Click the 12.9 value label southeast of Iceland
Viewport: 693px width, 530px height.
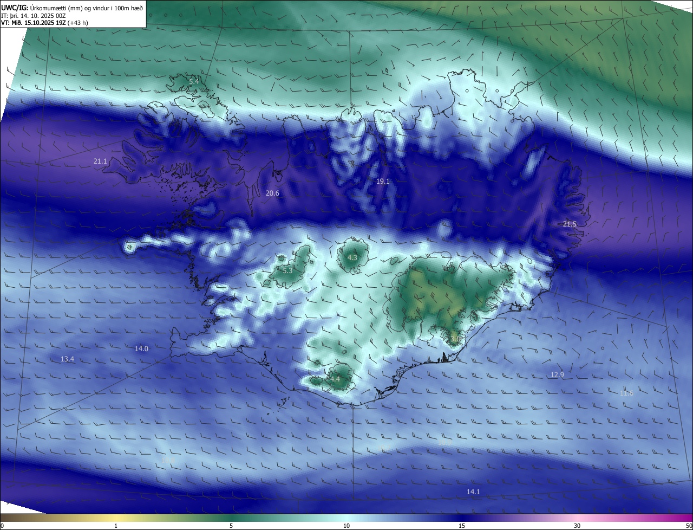coord(557,374)
